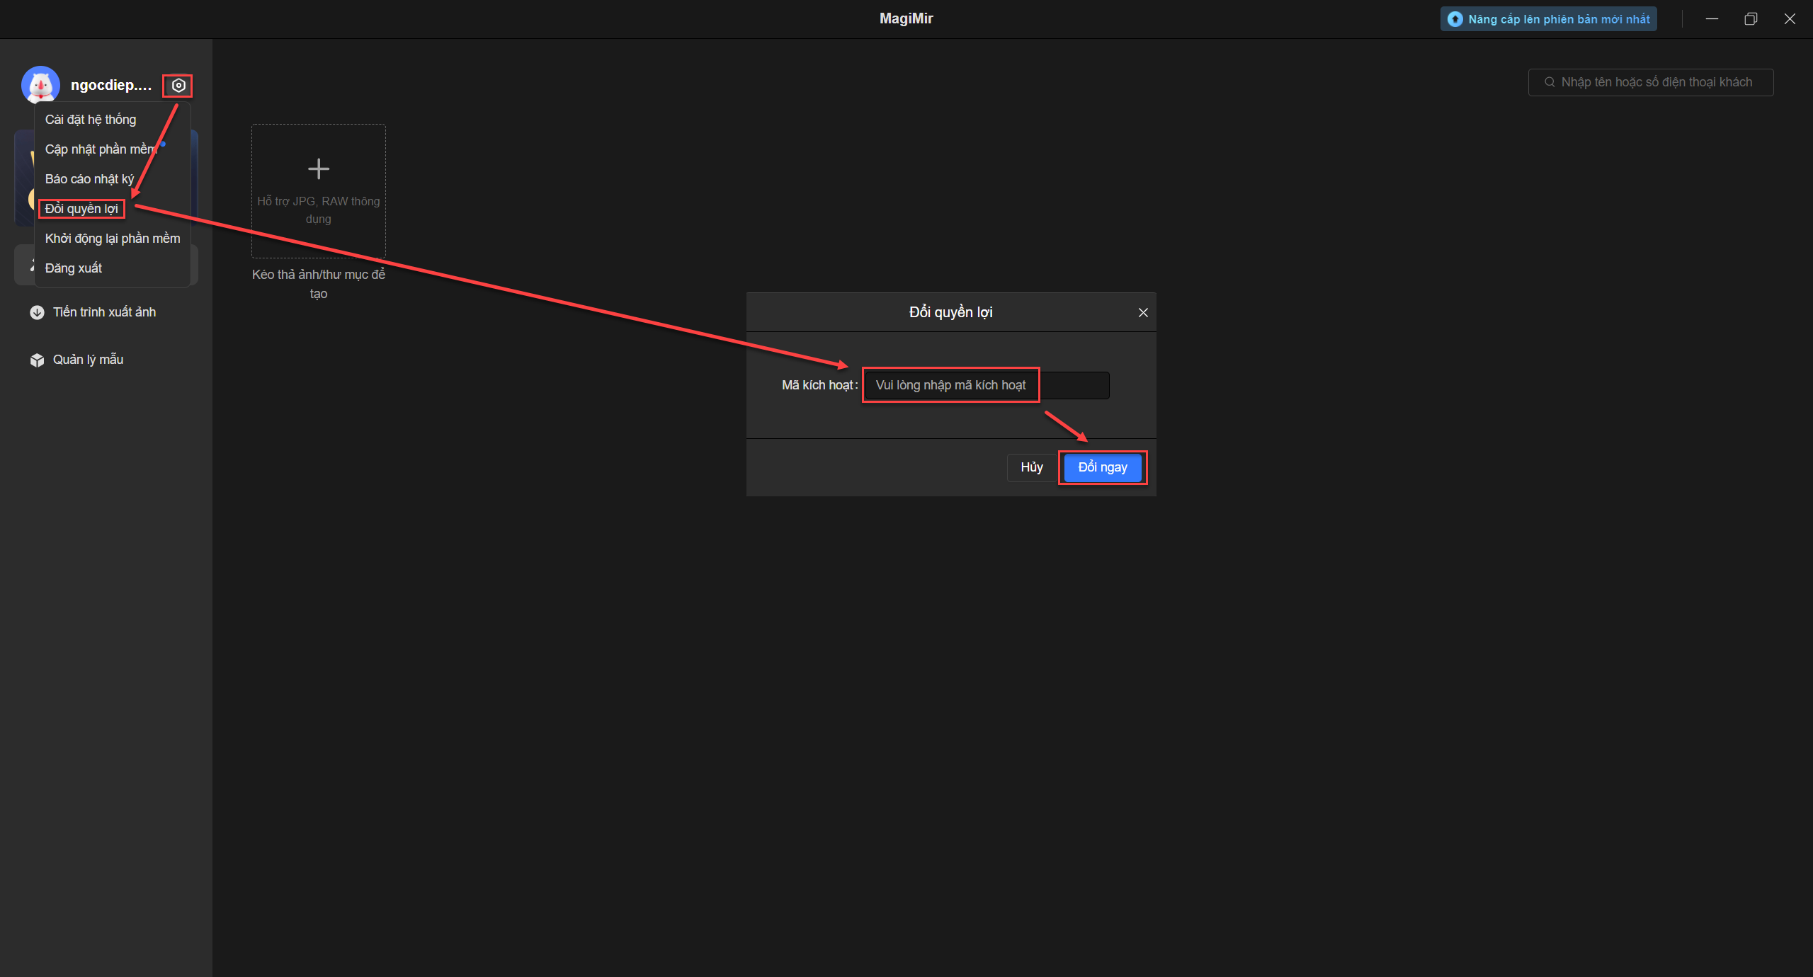Viewport: 1813px width, 977px height.
Task: Focus the customer name or phone search box
Action: point(1651,82)
